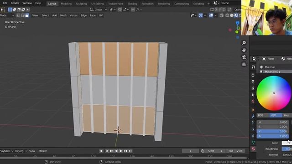Select the tweak cursor tool icon
Viewport: 292px width, 164px height.
pyautogui.click(x=2, y=10)
